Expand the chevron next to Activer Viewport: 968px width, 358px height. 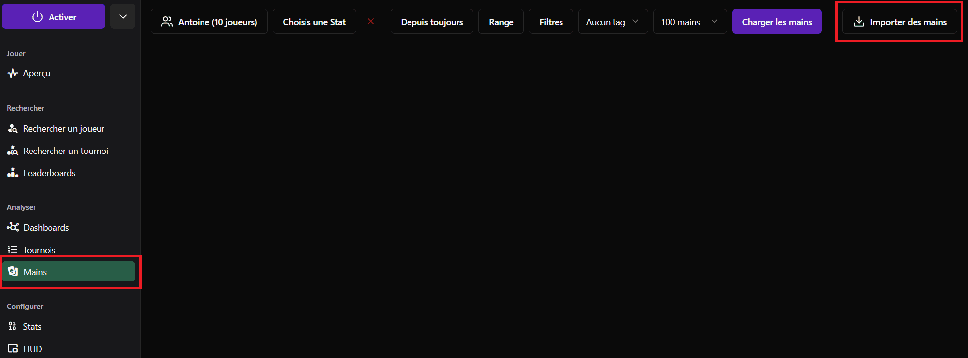(123, 17)
